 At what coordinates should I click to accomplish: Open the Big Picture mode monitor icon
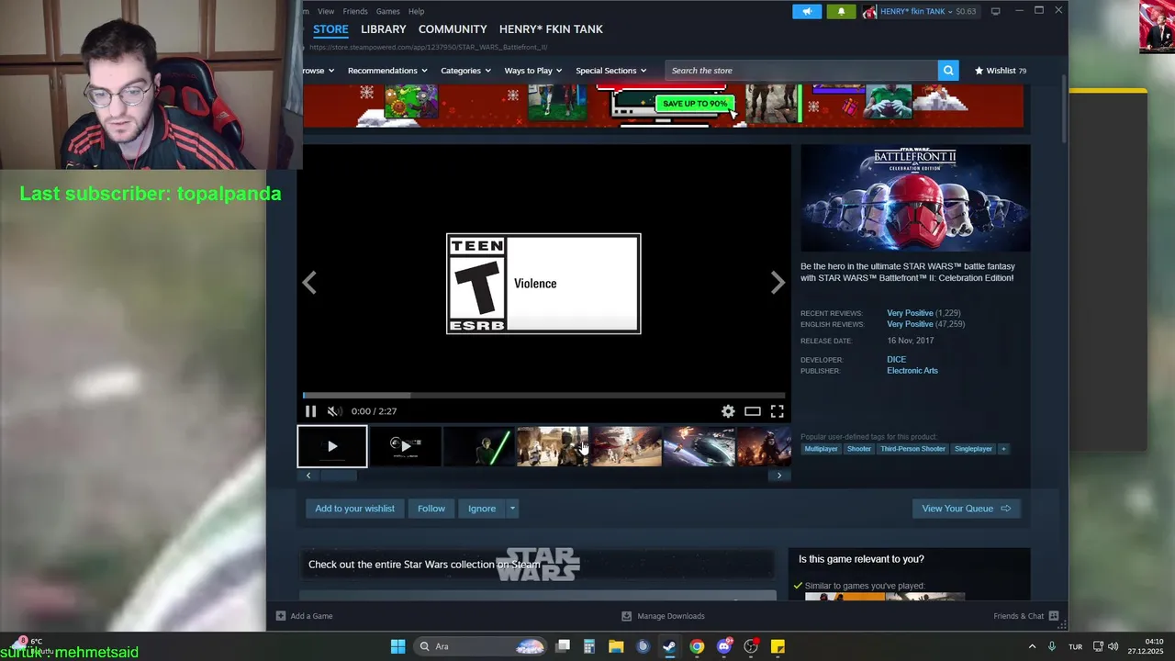pyautogui.click(x=995, y=11)
